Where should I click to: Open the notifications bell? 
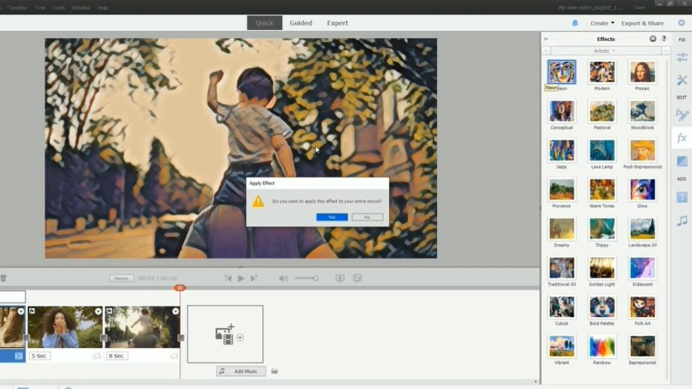coord(574,23)
